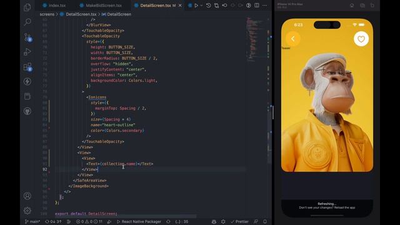The image size is (400, 225).
Task: Open the Search view in activity bar
Action: coord(27,22)
